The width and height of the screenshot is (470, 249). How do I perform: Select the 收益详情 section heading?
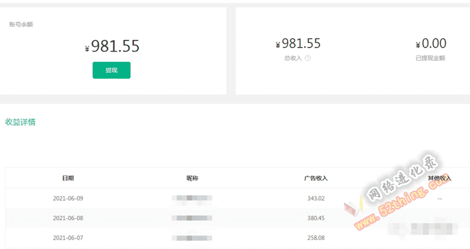21,122
